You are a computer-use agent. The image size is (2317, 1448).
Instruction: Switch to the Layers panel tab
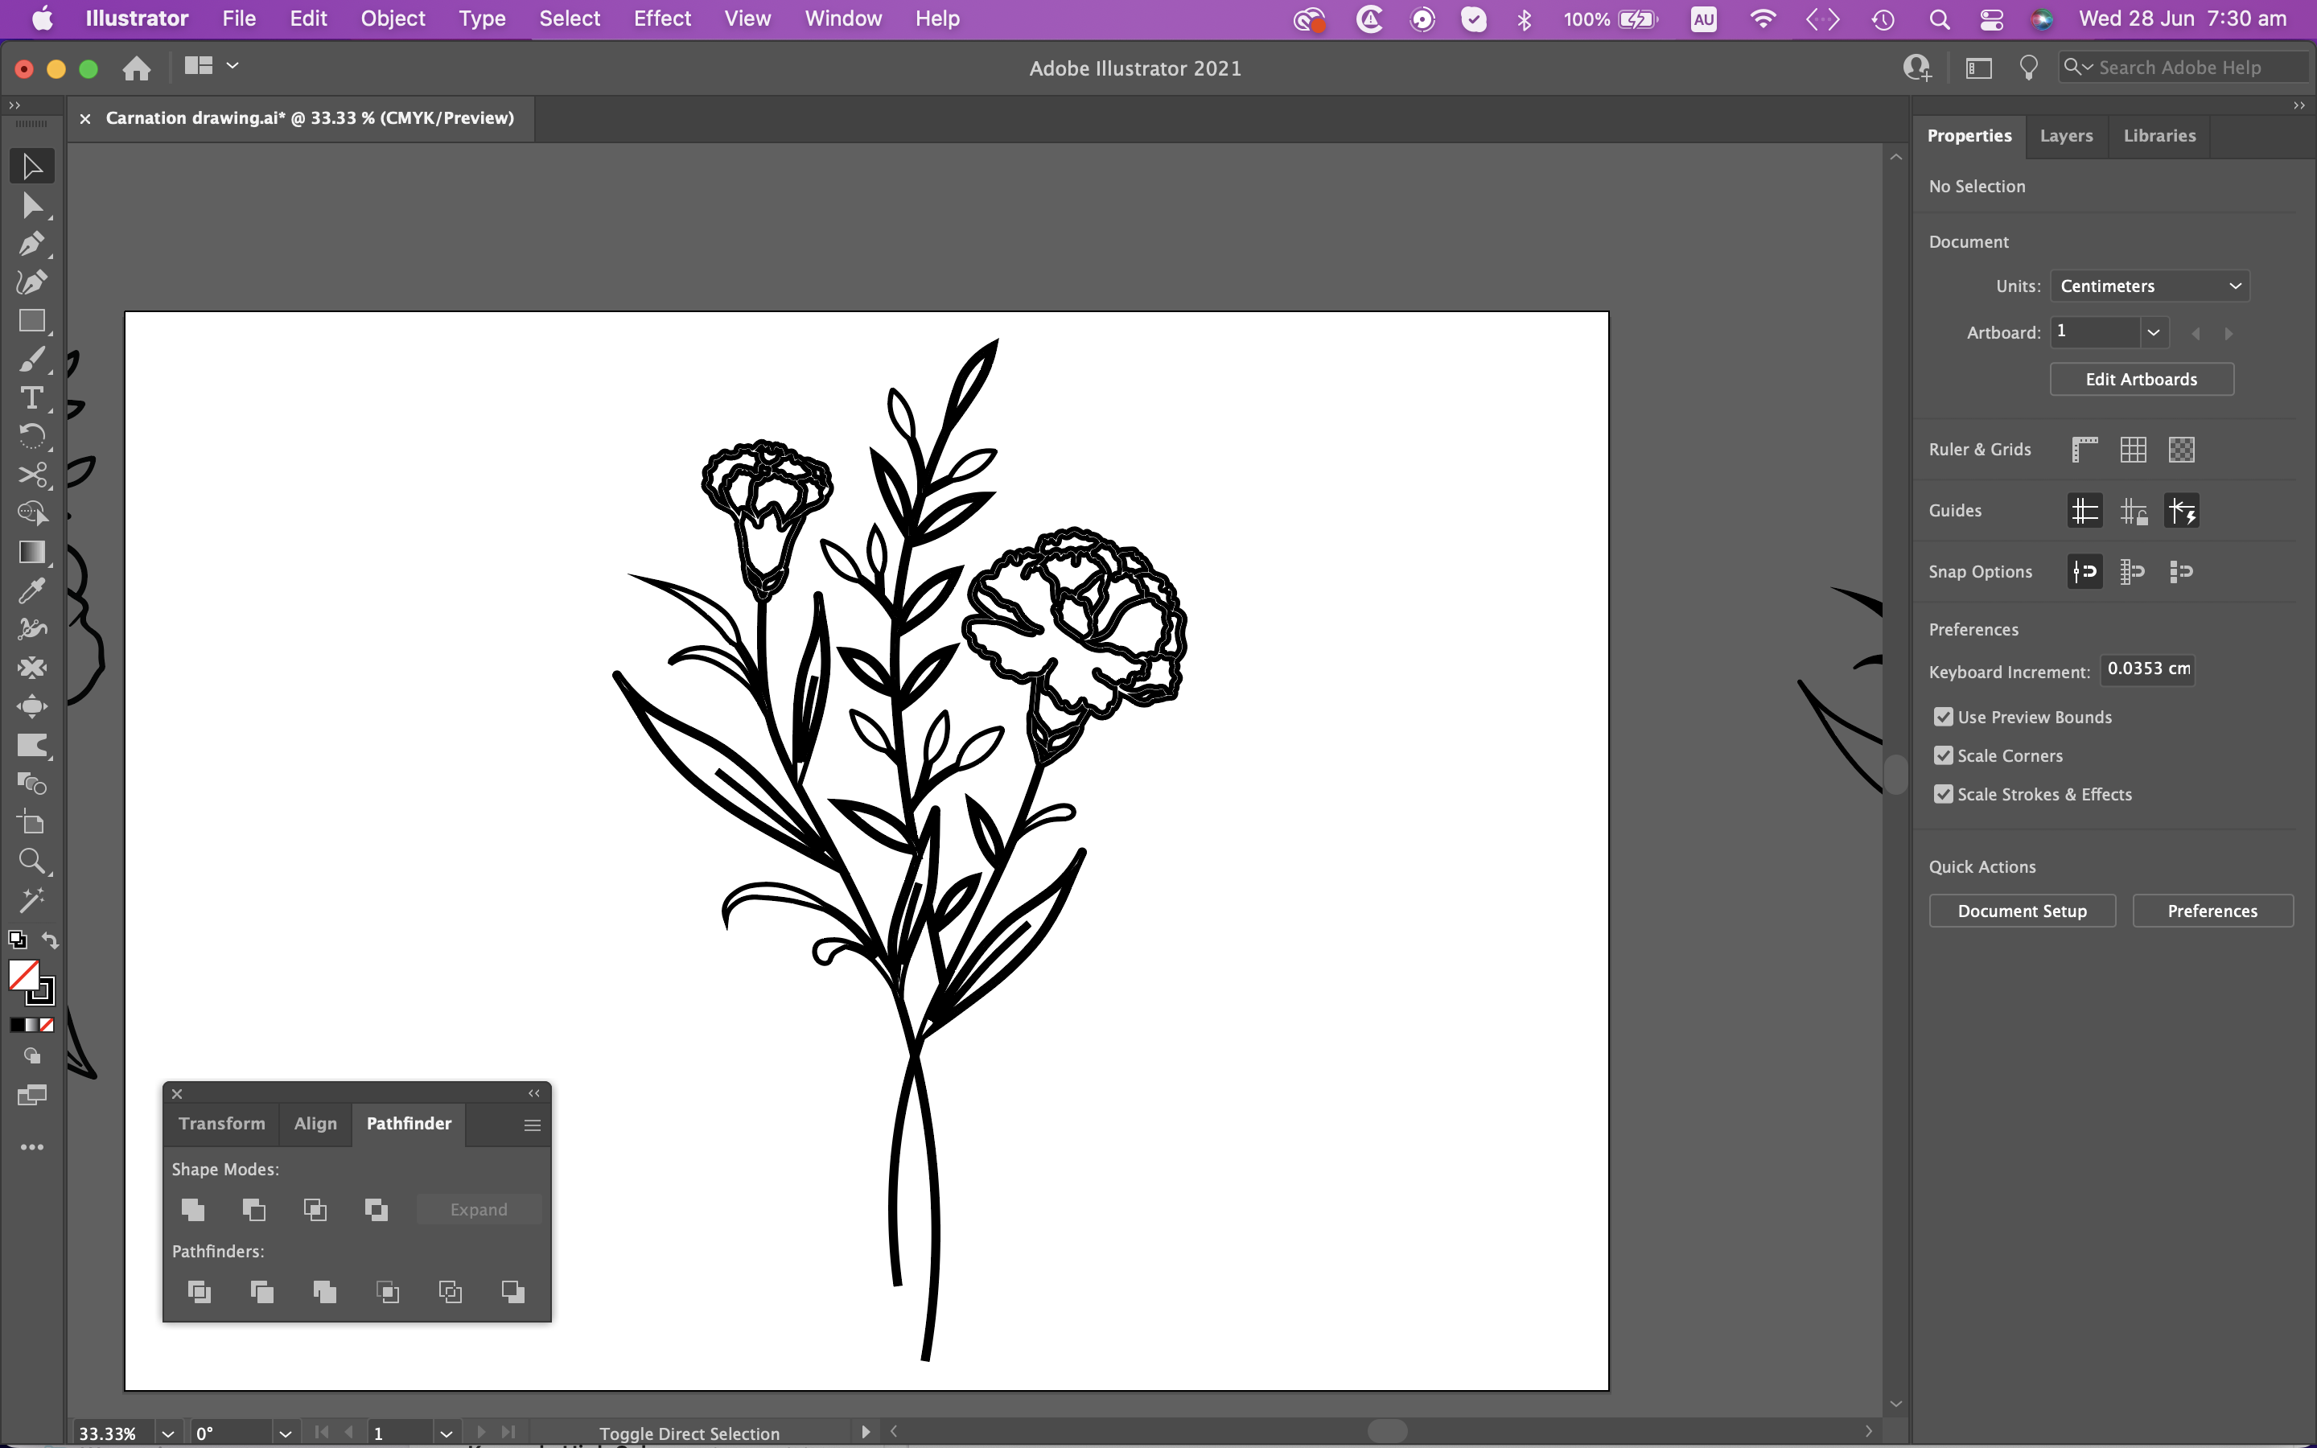[2066, 136]
